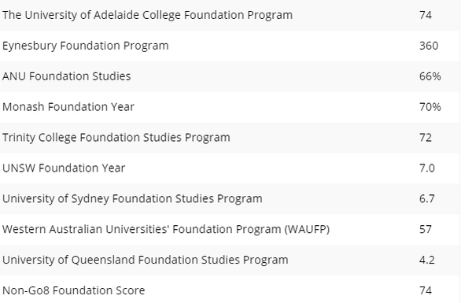This screenshot has width=472, height=303.
Task: Click the 74 score for Adelaide College
Action: point(426,15)
